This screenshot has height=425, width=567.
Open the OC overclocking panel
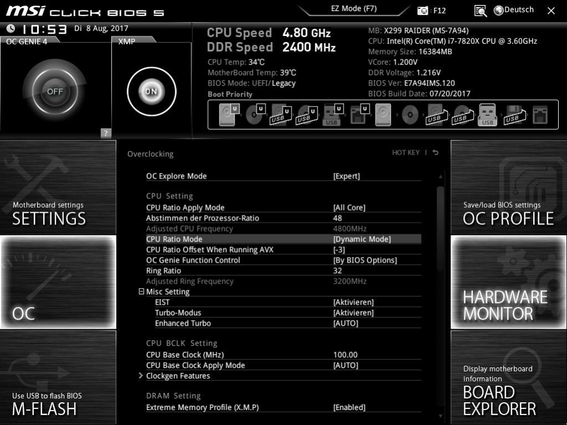tap(58, 282)
